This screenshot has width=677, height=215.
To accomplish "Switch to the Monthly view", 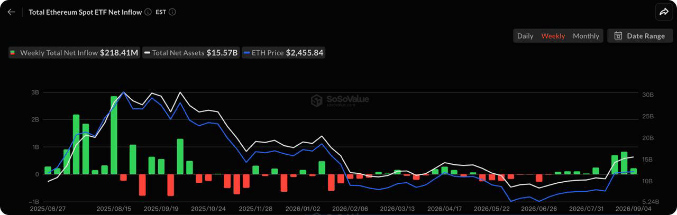I will pos(586,36).
